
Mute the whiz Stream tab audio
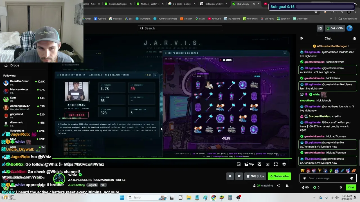point(254,4)
